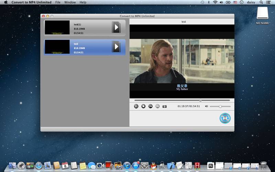Open the daisy user menu
The image size is (275, 172).
[x=251, y=2]
